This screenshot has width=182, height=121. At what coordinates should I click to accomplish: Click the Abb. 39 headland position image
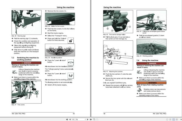pyautogui.click(x=60, y=50)
